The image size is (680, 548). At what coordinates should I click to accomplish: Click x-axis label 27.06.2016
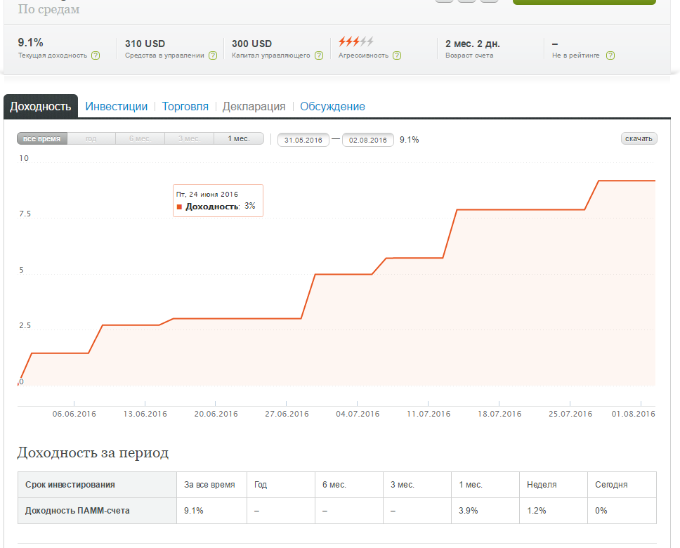(287, 414)
